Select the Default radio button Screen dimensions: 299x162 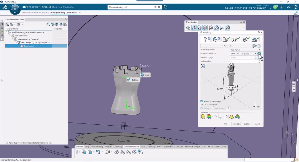point(202,108)
